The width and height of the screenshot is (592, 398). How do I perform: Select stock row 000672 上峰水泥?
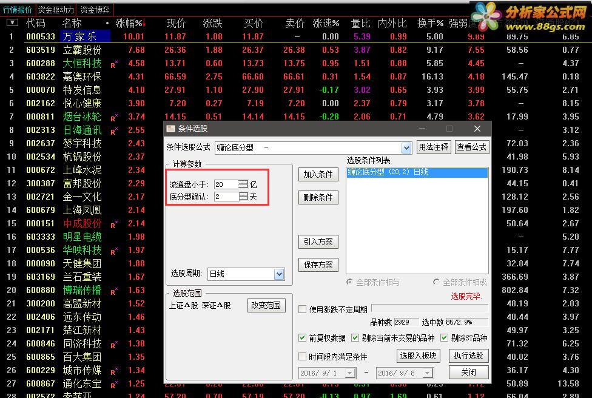[81, 170]
